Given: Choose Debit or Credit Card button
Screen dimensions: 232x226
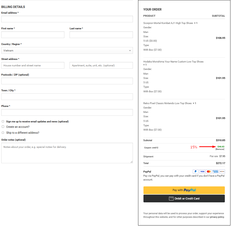Looking at the screenshot, I should coord(184,198).
